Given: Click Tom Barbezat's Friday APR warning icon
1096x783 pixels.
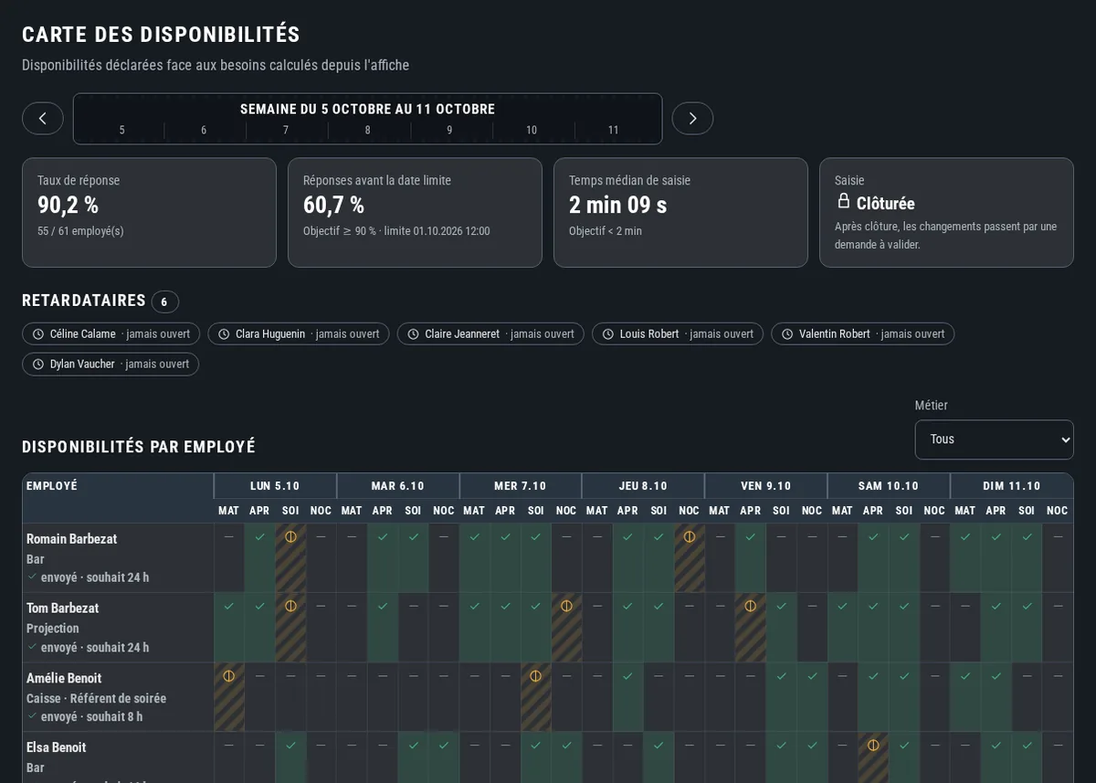Looking at the screenshot, I should 751,606.
